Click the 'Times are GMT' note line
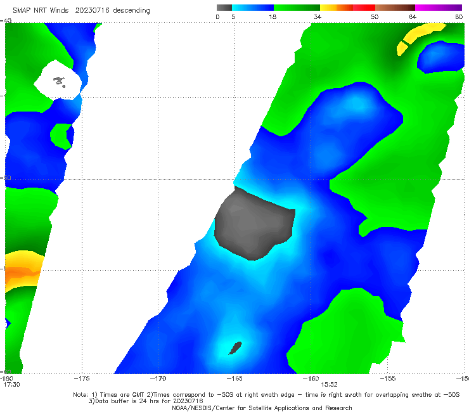The image size is (469, 412). 266,395
